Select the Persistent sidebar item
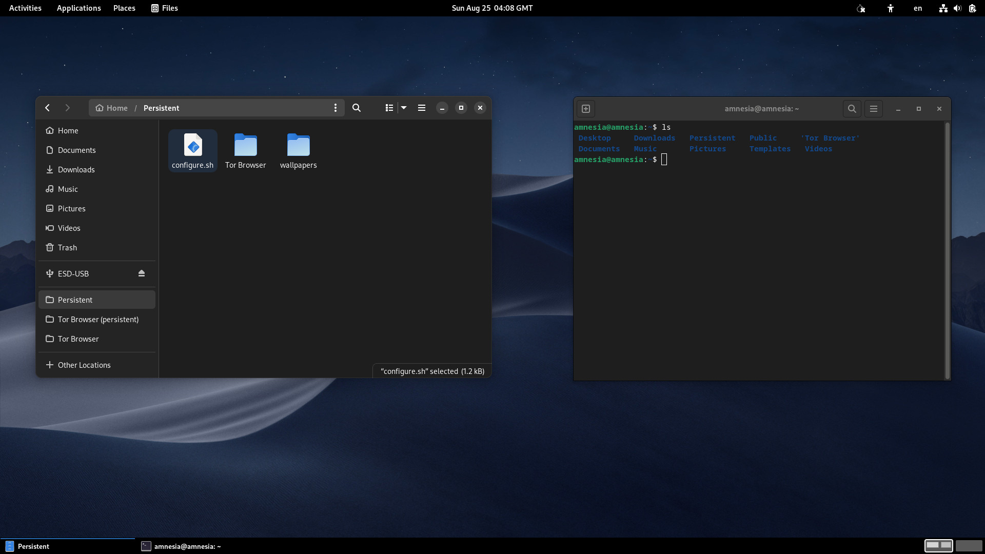Screen dimensions: 985x554 (x=74, y=299)
